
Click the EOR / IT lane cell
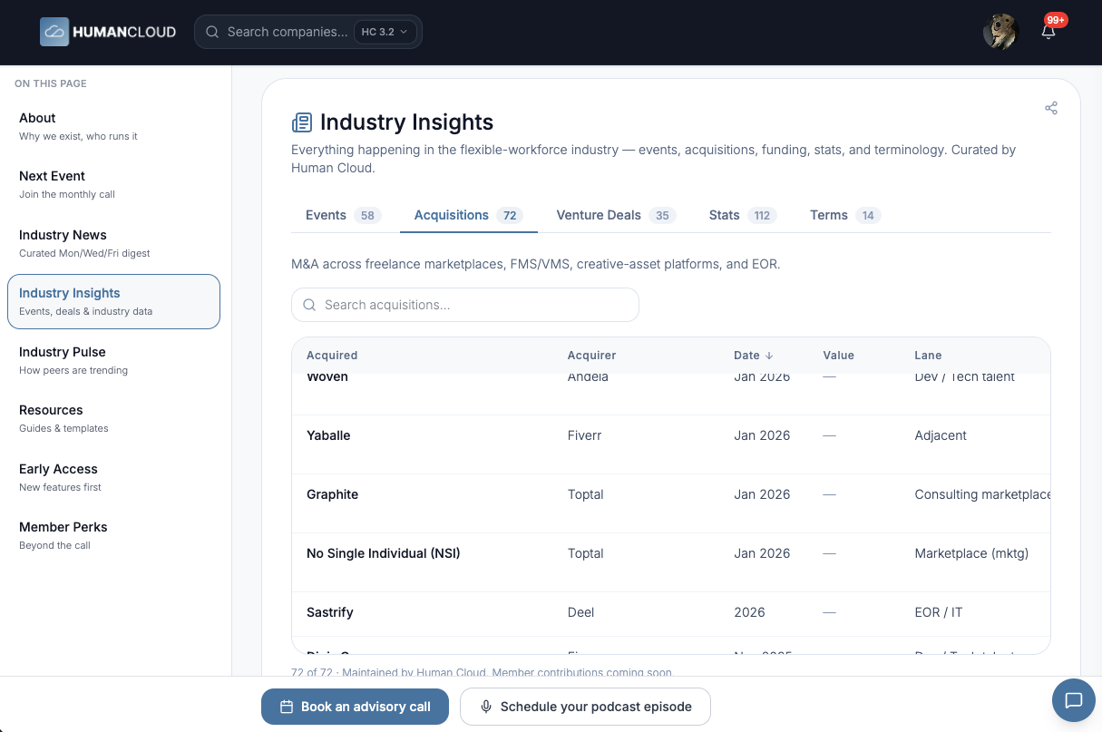click(x=939, y=612)
